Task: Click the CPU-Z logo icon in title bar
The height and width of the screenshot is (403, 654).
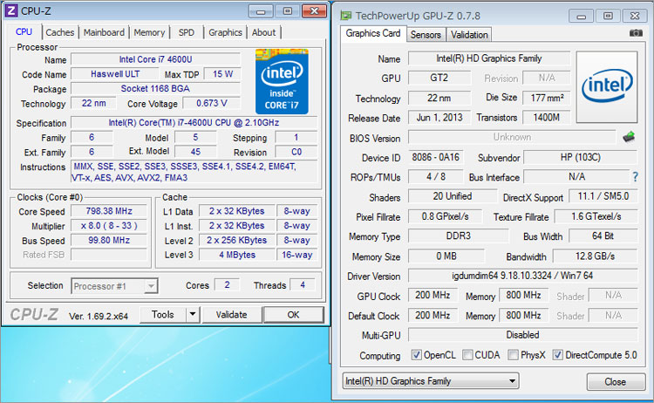Action: pyautogui.click(x=10, y=10)
